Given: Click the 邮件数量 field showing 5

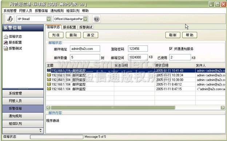Looking at the screenshot, I should click(x=85, y=57).
